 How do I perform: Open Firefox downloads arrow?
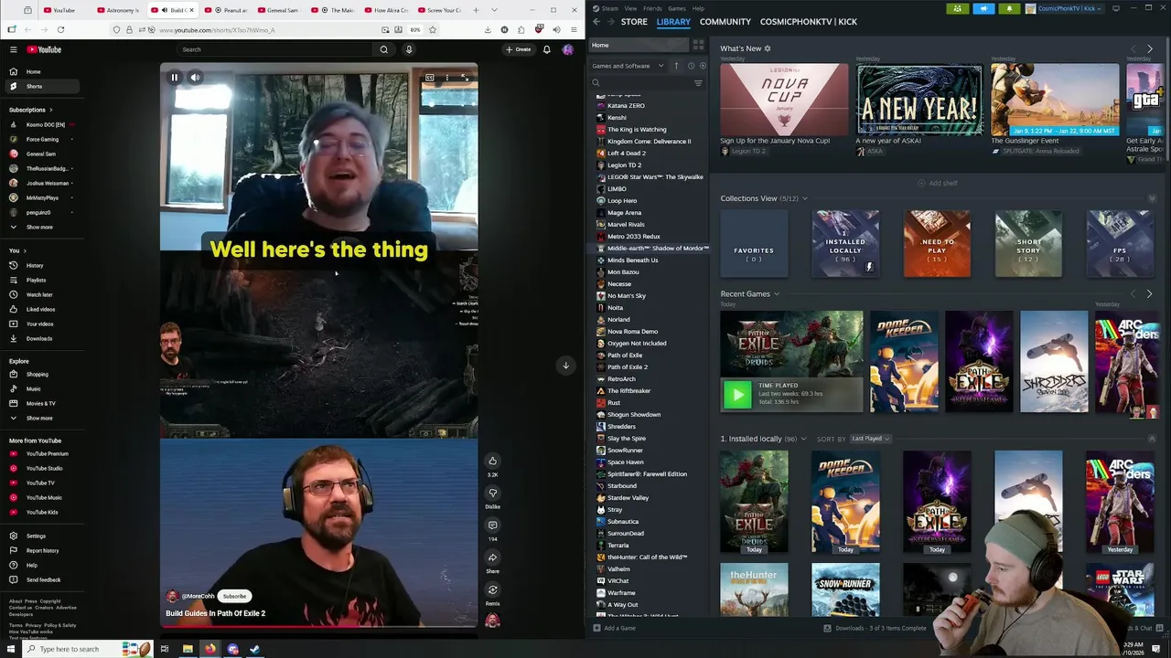coord(488,29)
